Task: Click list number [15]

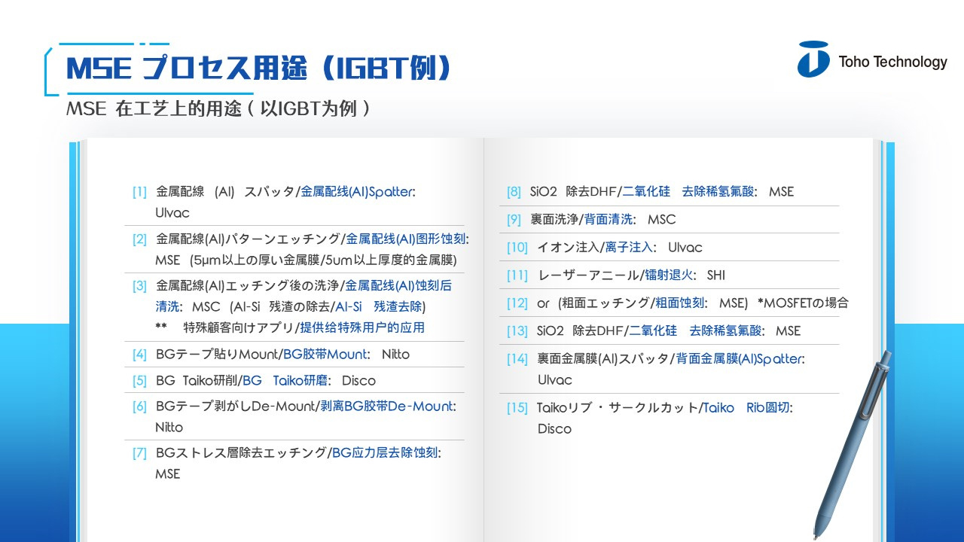Action: click(517, 408)
